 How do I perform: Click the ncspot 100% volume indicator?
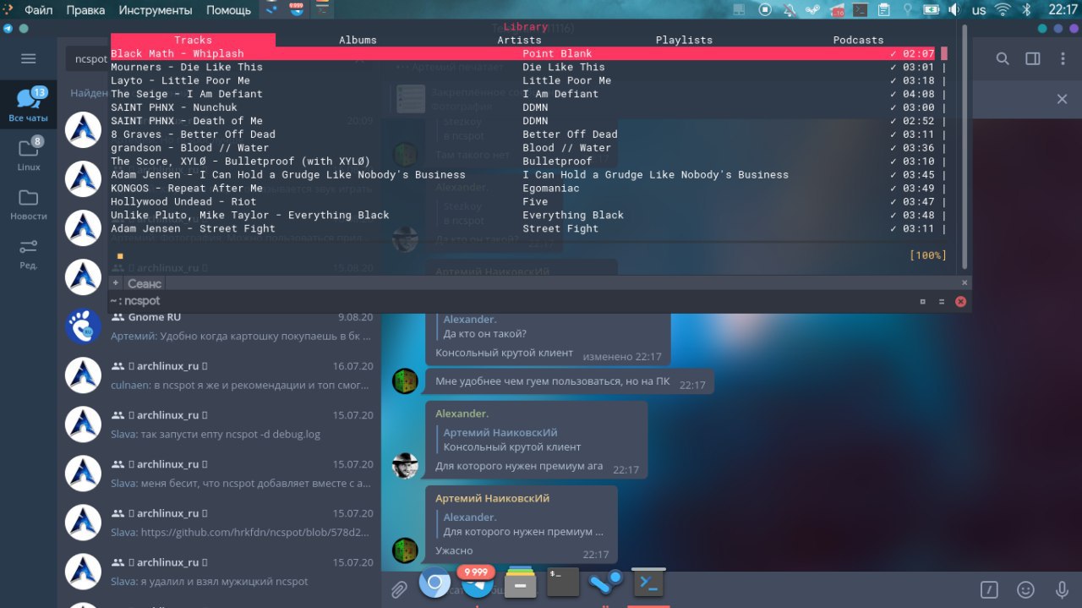pyautogui.click(x=928, y=255)
